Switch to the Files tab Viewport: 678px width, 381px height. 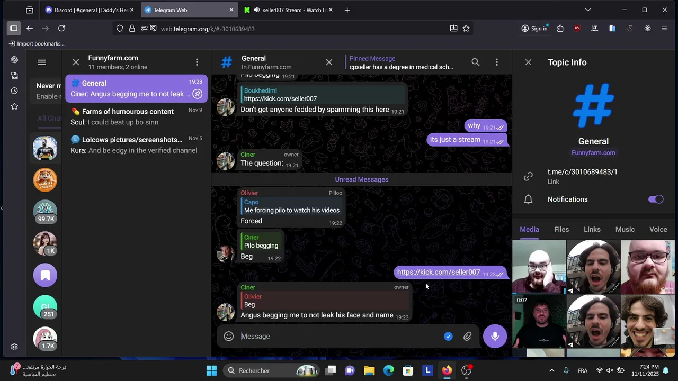561,229
